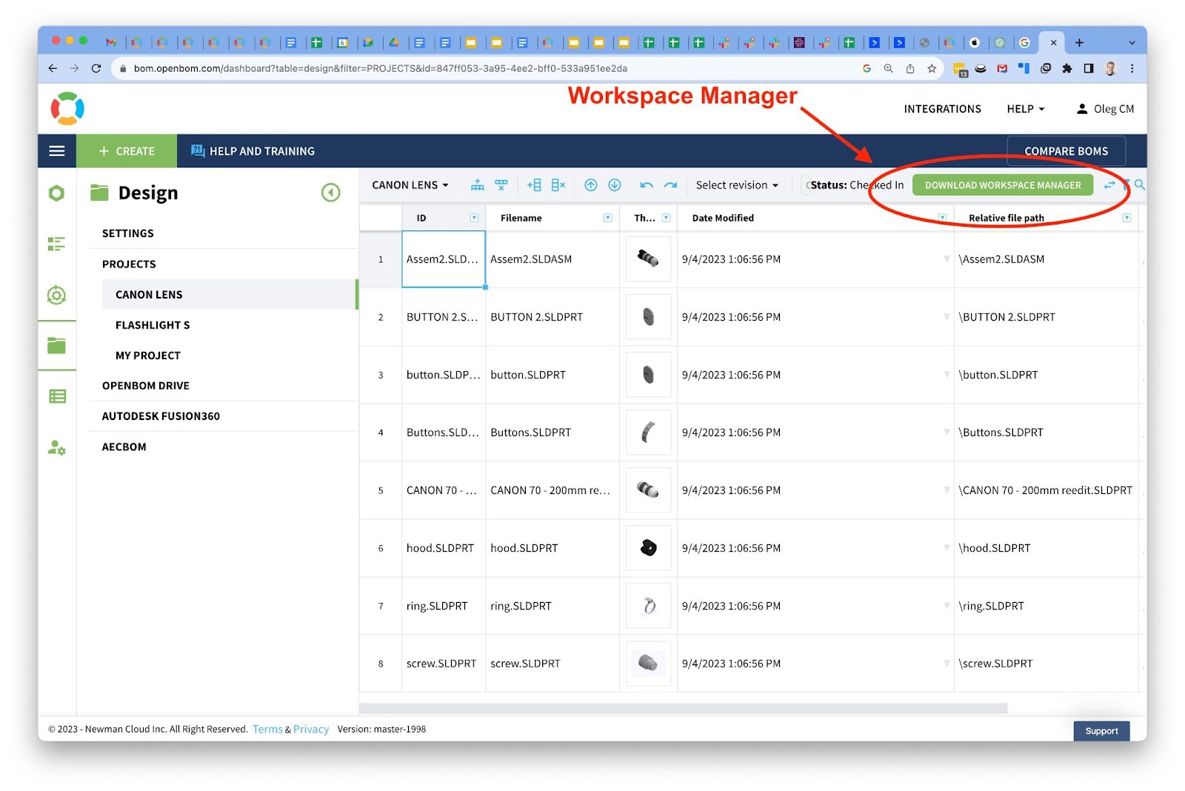Screen dimensions: 1185x791
Task: Open the Terms link in footer
Action: point(267,730)
